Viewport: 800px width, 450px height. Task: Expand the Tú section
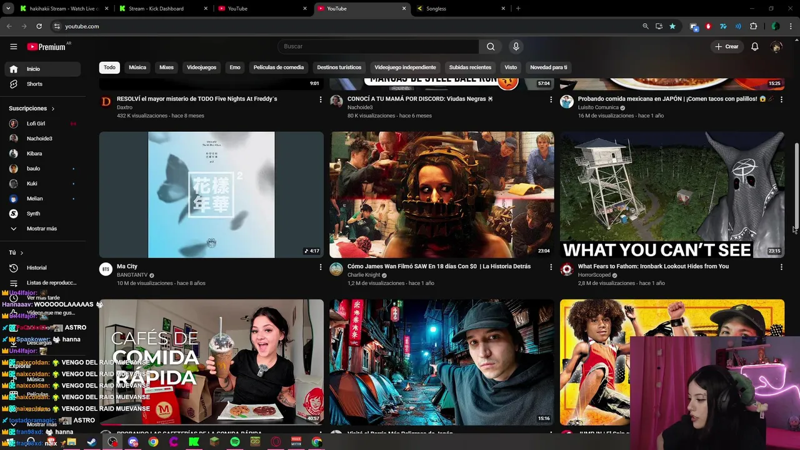tap(16, 252)
